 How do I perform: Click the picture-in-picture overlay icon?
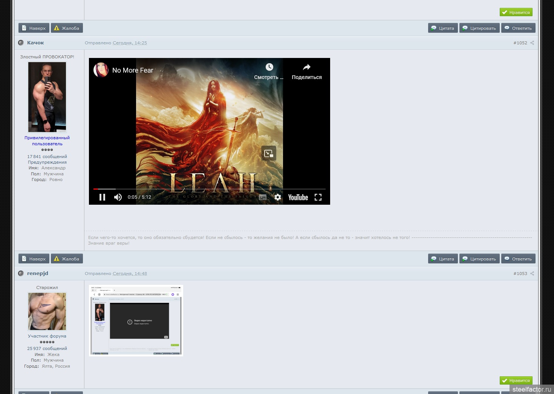pos(269,153)
